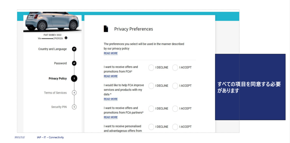Accept offers from FCA partners

pyautogui.click(x=175, y=109)
